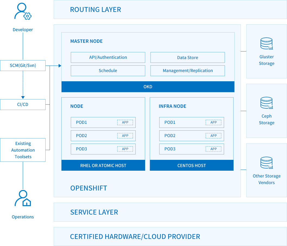The height and width of the screenshot is (246, 287).
Task: Click the Operations person-with-house icon
Action: [x=23, y=198]
